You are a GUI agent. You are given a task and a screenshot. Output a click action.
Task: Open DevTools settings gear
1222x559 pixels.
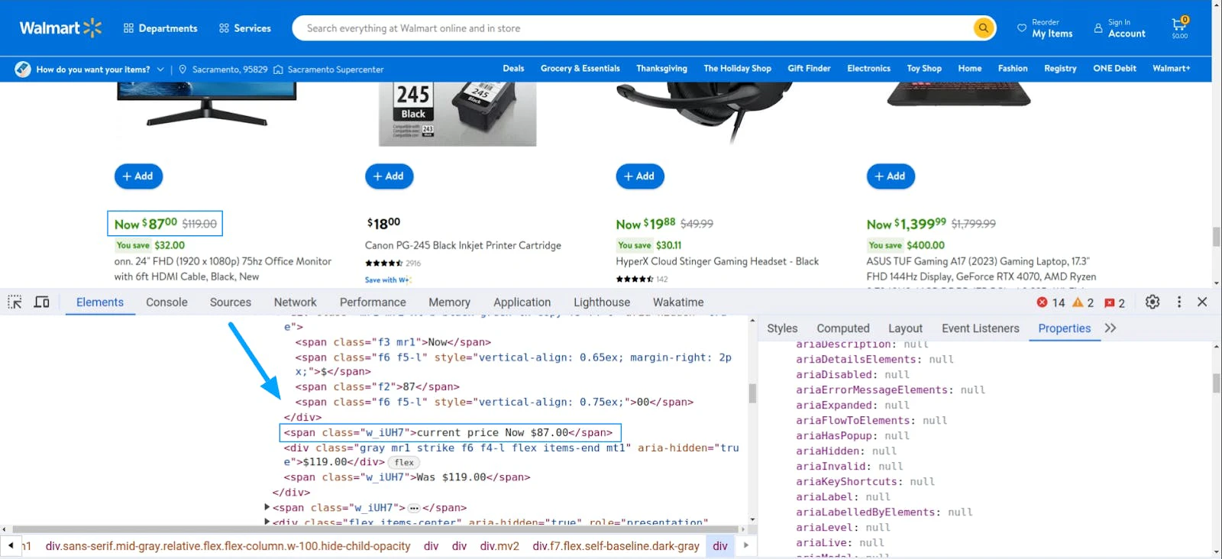click(x=1152, y=302)
